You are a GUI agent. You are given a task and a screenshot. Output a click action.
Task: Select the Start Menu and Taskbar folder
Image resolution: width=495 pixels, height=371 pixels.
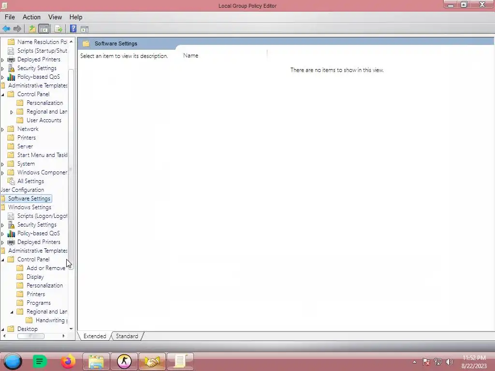click(43, 155)
